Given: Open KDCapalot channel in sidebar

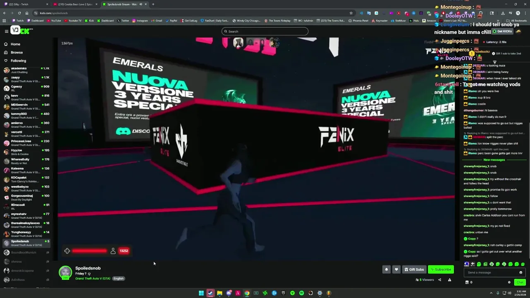Looking at the screenshot, I should click(x=26, y=179).
